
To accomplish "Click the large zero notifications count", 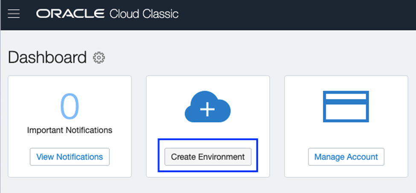I will [70, 106].
